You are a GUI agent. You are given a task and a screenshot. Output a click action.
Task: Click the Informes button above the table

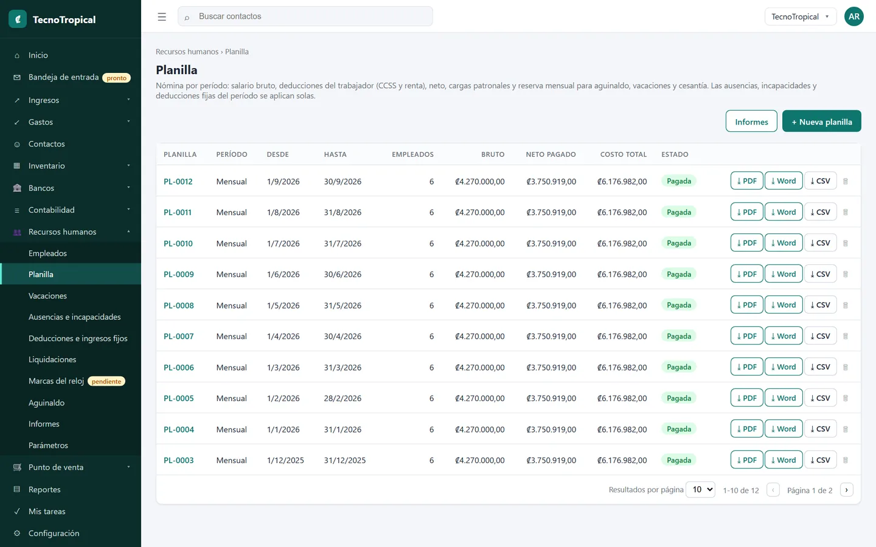[751, 121]
